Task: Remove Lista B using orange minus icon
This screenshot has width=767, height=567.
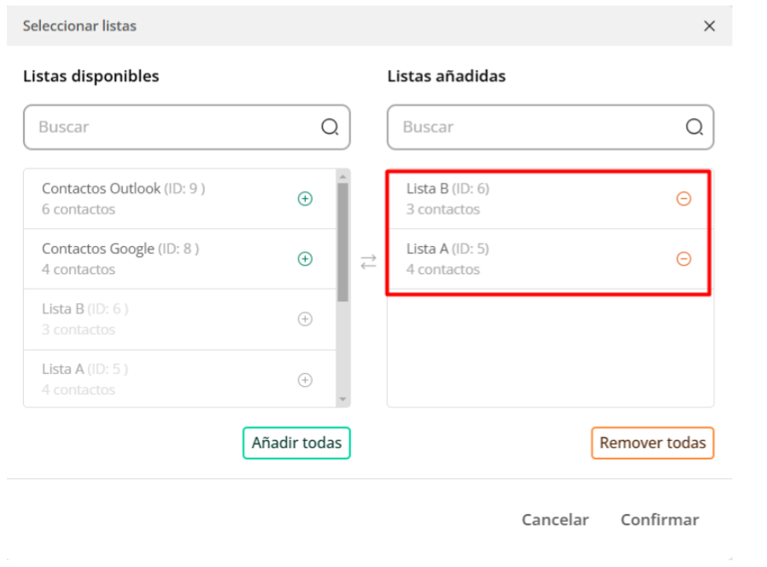Action: pos(684,199)
